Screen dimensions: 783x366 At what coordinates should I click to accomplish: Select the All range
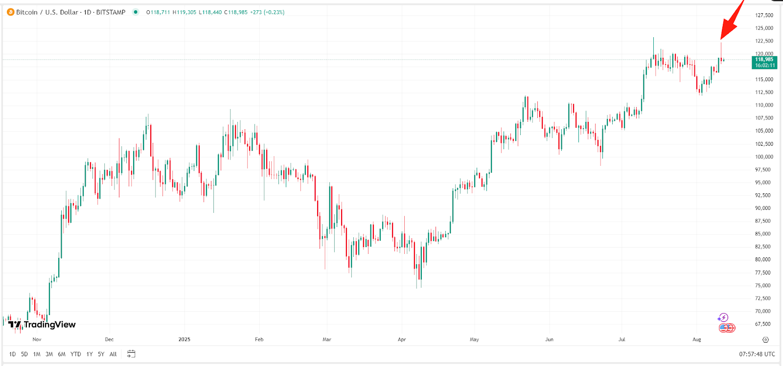[x=113, y=354]
